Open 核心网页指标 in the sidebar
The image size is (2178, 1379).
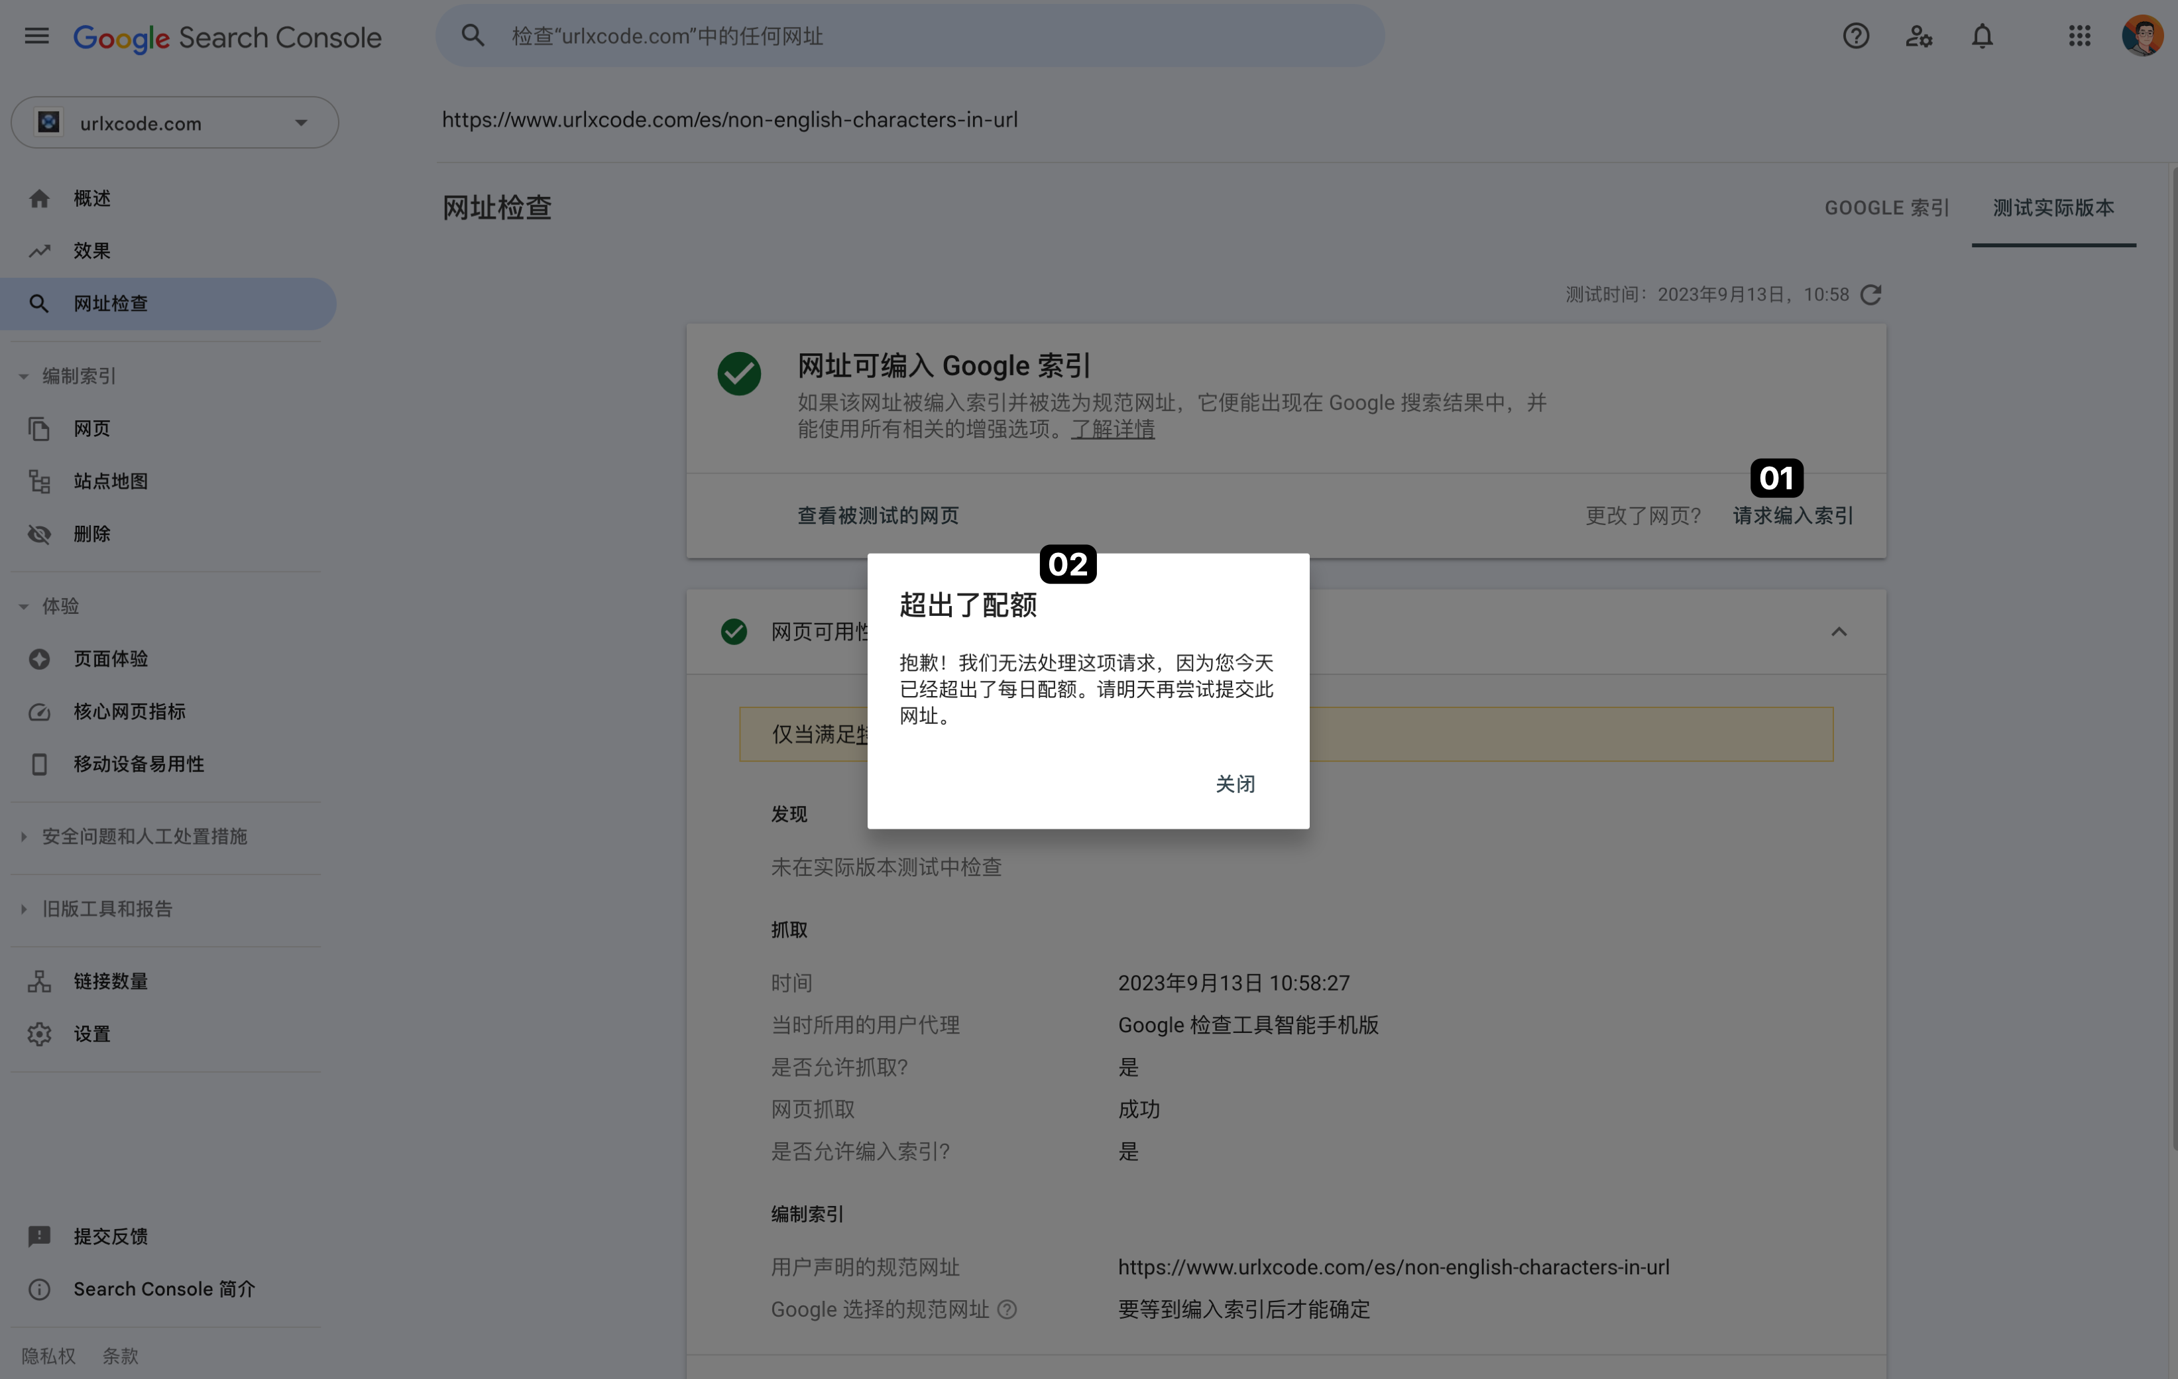tap(129, 712)
